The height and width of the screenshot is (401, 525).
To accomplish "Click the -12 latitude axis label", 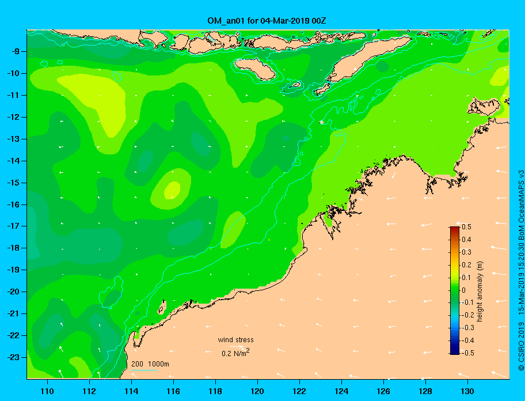I will click(13, 118).
